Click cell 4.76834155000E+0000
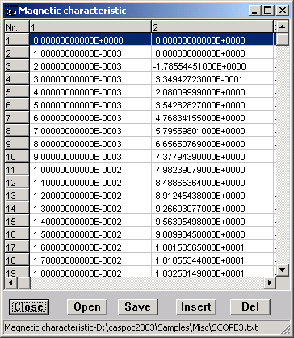 (212, 117)
